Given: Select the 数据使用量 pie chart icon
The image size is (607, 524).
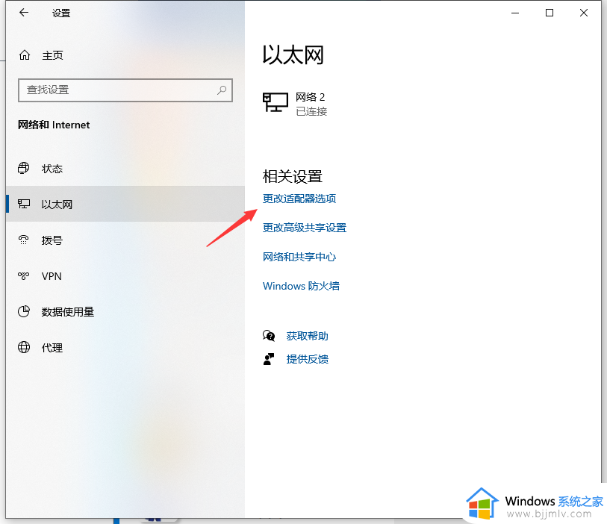Looking at the screenshot, I should (x=24, y=311).
